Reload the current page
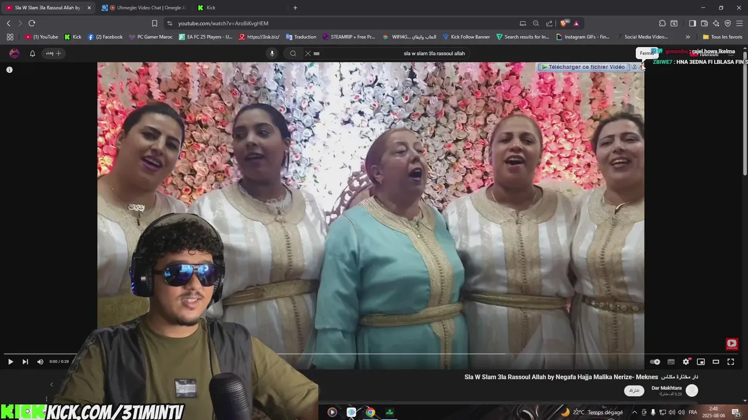 click(x=32, y=23)
